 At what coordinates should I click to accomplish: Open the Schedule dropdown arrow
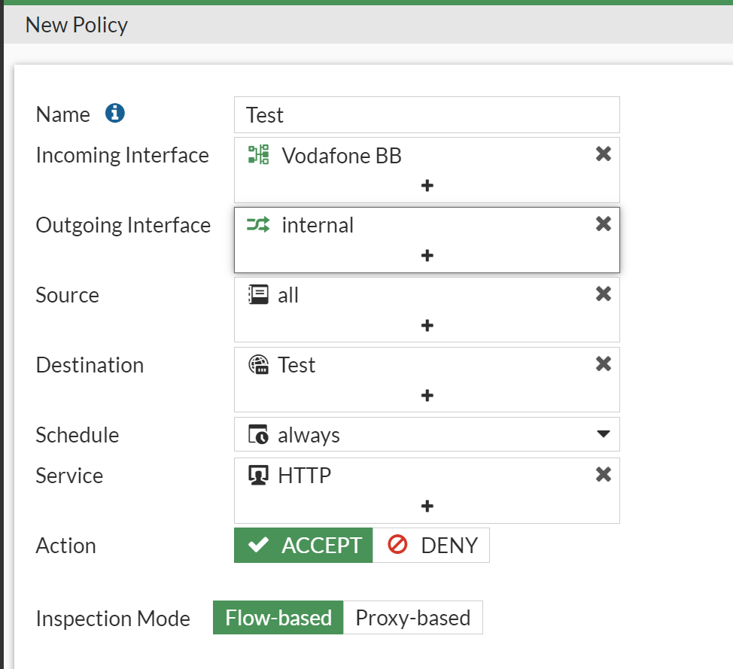[x=603, y=434]
